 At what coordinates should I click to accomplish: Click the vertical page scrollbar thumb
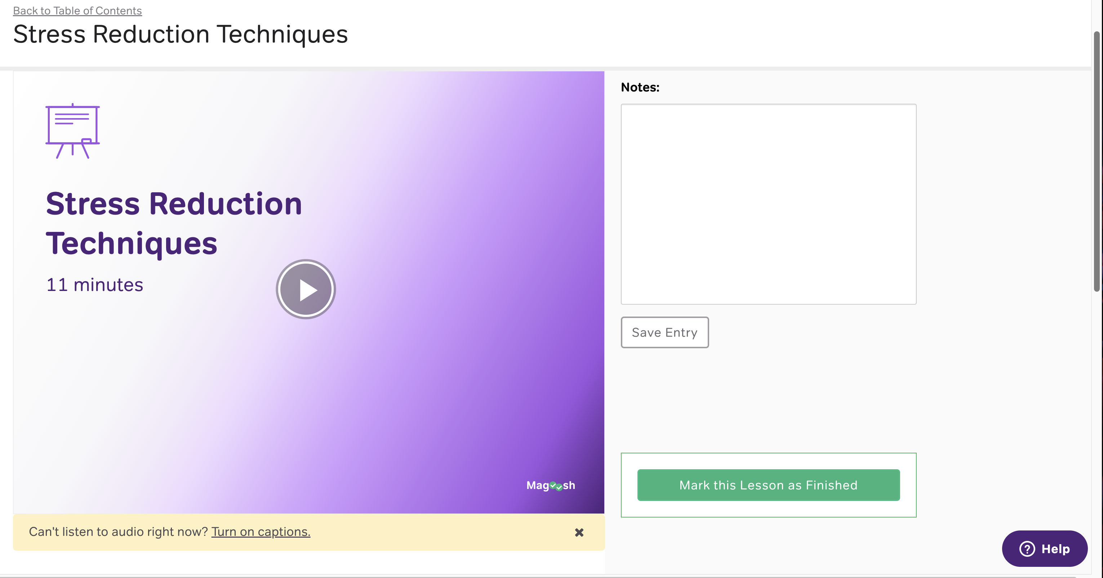(x=1096, y=162)
